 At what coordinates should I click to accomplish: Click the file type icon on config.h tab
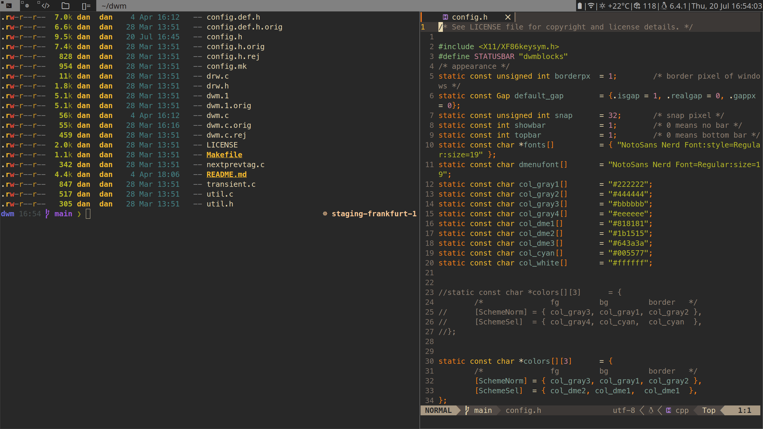point(445,17)
